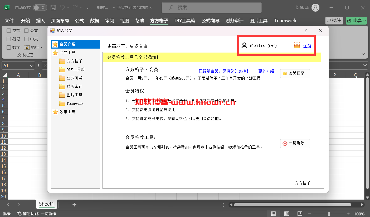Viewport: 370px width, 217px height.
Task: Open the Undo history dropdown arrow
Action: point(69,8)
